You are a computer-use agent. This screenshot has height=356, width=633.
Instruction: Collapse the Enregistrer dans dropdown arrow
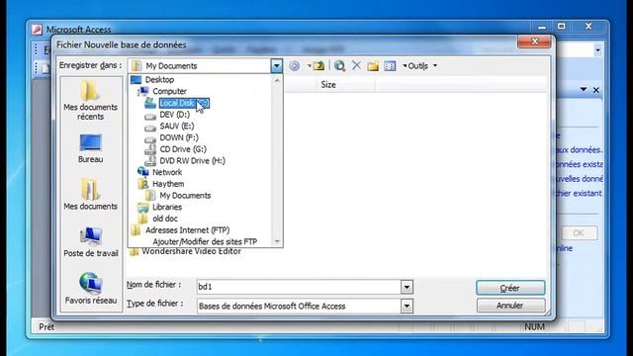coord(277,66)
